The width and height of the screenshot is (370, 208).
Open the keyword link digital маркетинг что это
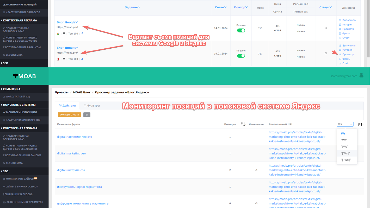(75, 137)
